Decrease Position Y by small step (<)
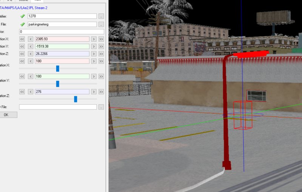The height and width of the screenshot is (192, 302). 31,46
